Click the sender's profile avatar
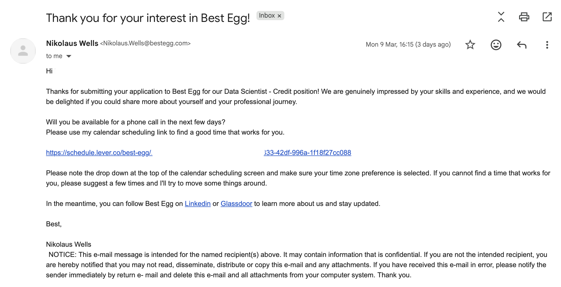The height and width of the screenshot is (287, 561). tap(23, 50)
